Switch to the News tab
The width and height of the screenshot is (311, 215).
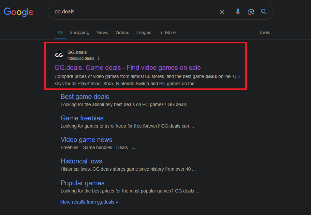(102, 32)
